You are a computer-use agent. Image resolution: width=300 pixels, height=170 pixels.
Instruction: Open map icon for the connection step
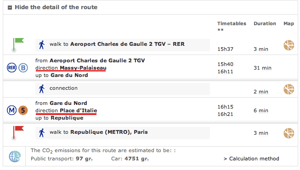click(x=289, y=89)
